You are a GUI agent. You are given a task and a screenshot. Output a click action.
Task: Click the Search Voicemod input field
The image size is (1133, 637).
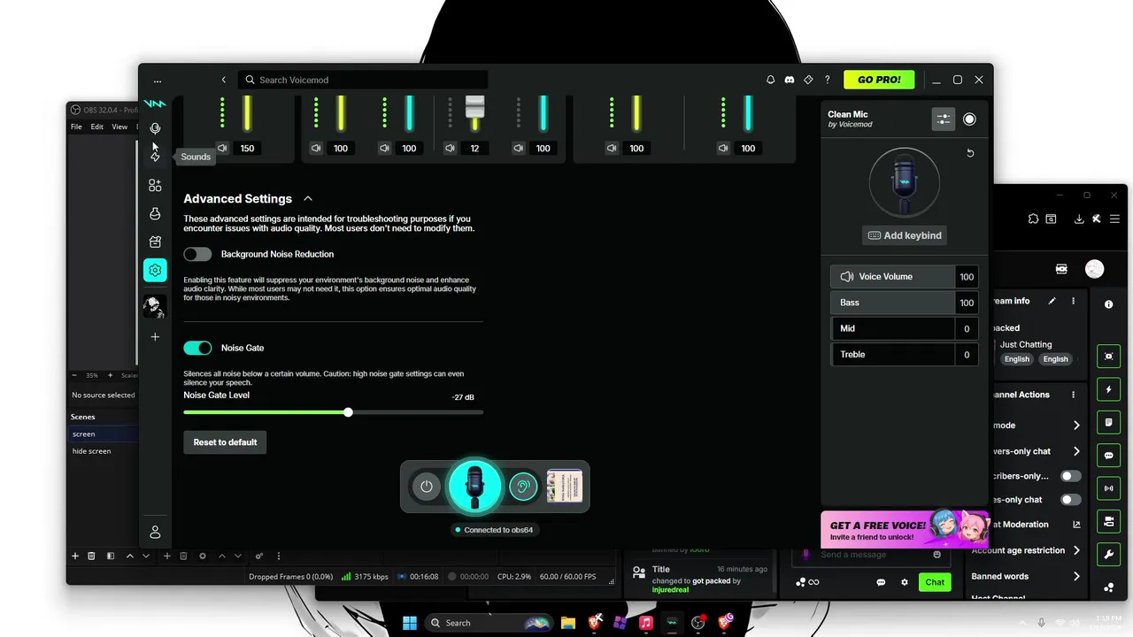[363, 80]
